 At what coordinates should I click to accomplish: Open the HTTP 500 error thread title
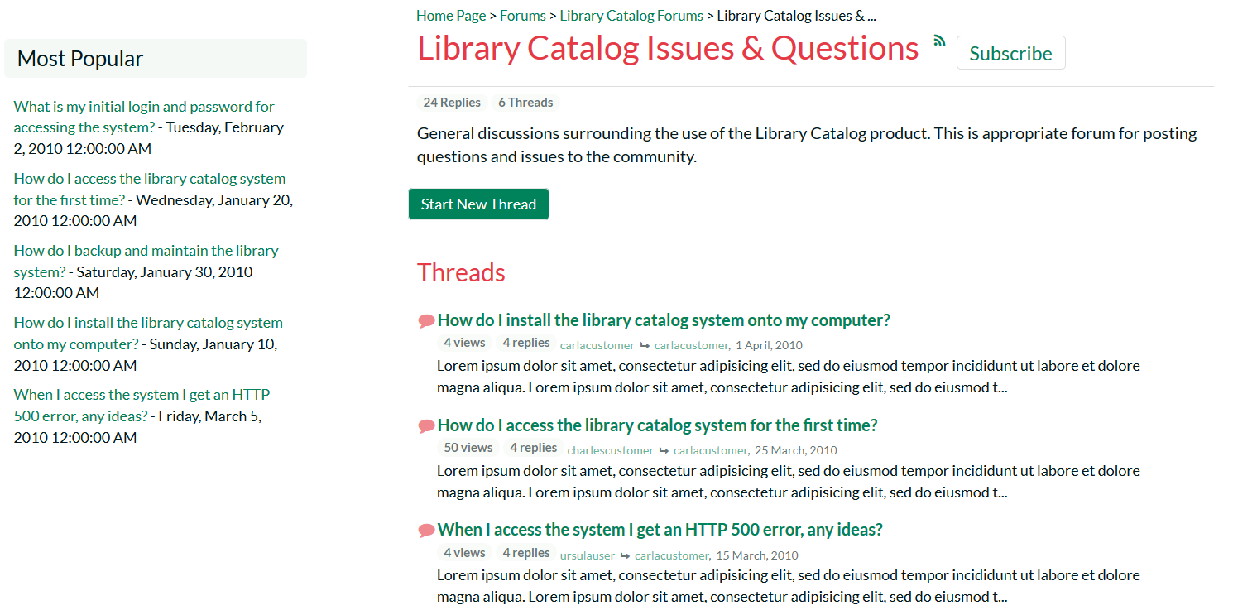(x=660, y=530)
